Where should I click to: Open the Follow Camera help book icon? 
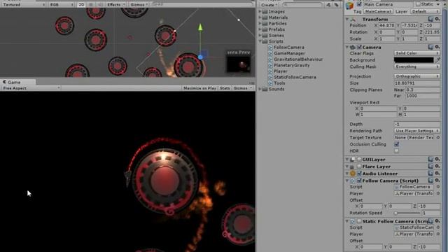pyautogui.click(x=430, y=181)
